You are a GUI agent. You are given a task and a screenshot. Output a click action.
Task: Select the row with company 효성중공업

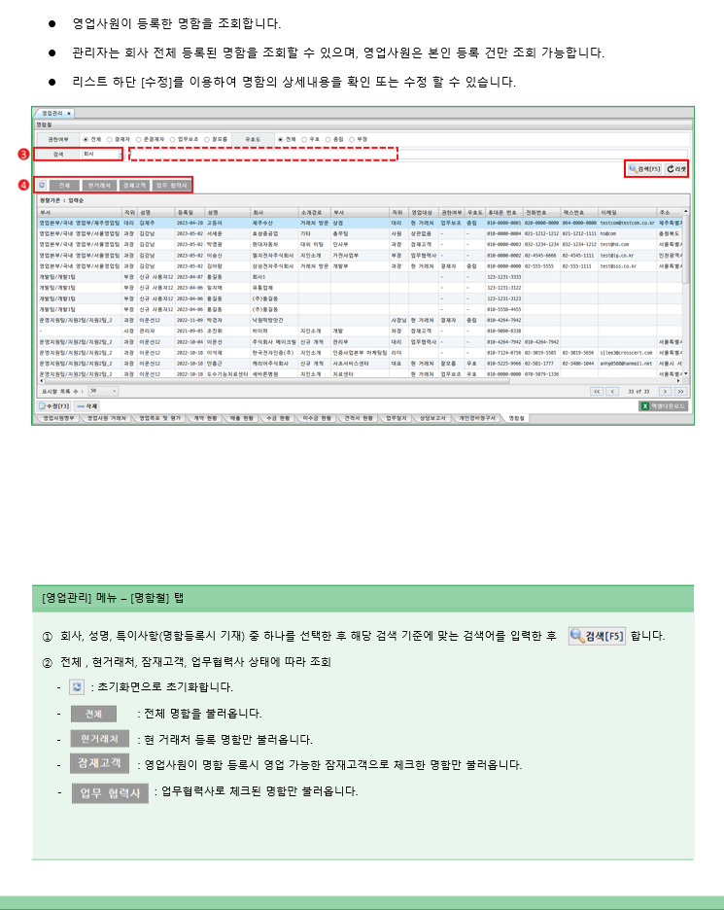(x=360, y=233)
